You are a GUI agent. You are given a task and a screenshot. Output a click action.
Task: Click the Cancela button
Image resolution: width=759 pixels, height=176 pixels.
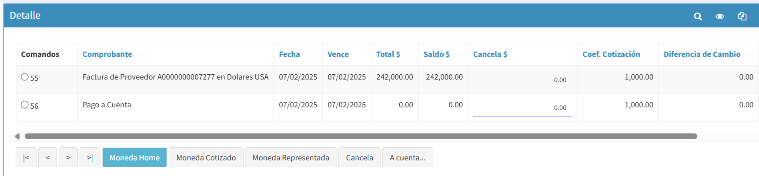click(359, 157)
